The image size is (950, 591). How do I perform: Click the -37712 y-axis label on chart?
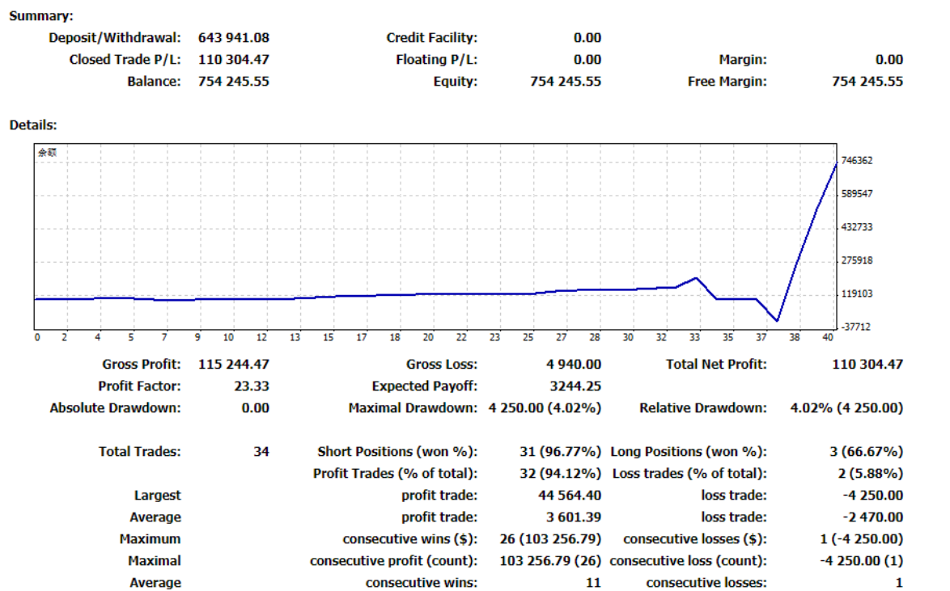[857, 327]
